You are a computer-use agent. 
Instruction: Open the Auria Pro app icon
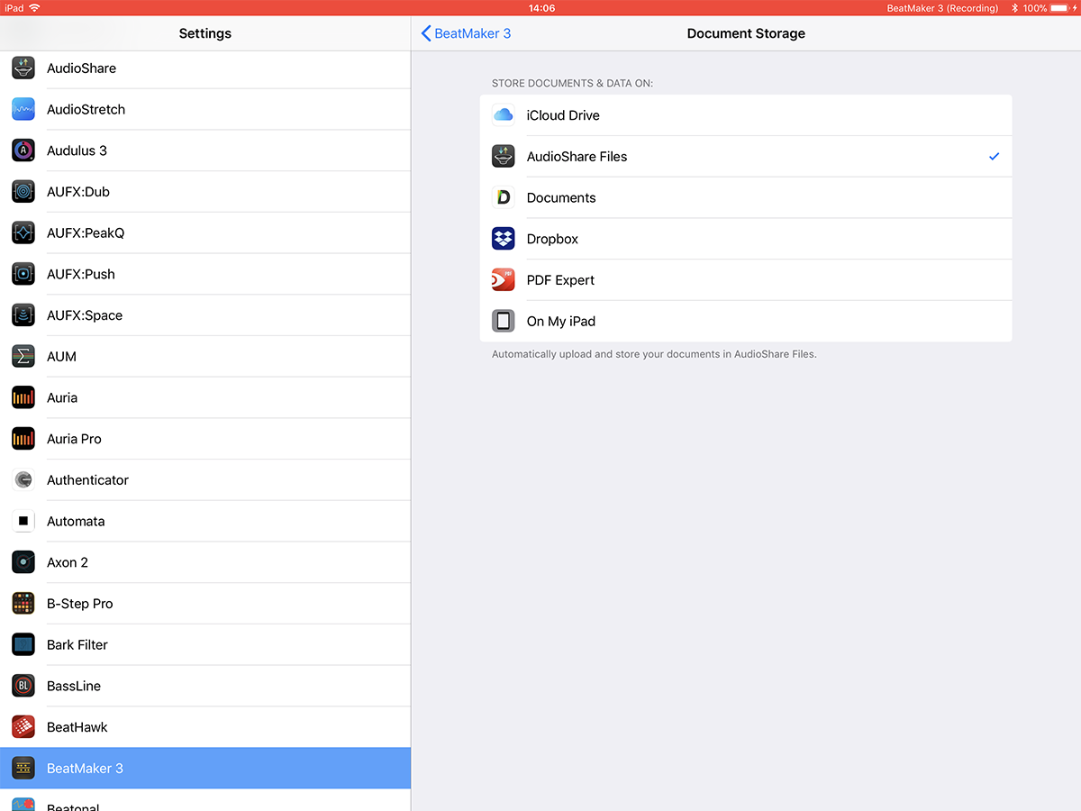click(23, 439)
